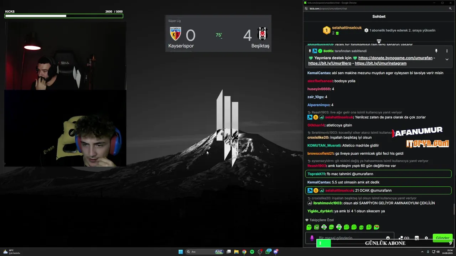The height and width of the screenshot is (256, 456).
Task: Open top gifter selahattinselcuk profile
Action: pos(347,28)
